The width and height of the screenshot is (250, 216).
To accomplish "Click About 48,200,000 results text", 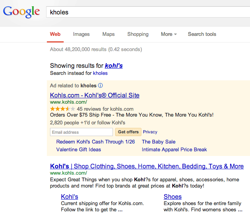I will click(x=96, y=50).
